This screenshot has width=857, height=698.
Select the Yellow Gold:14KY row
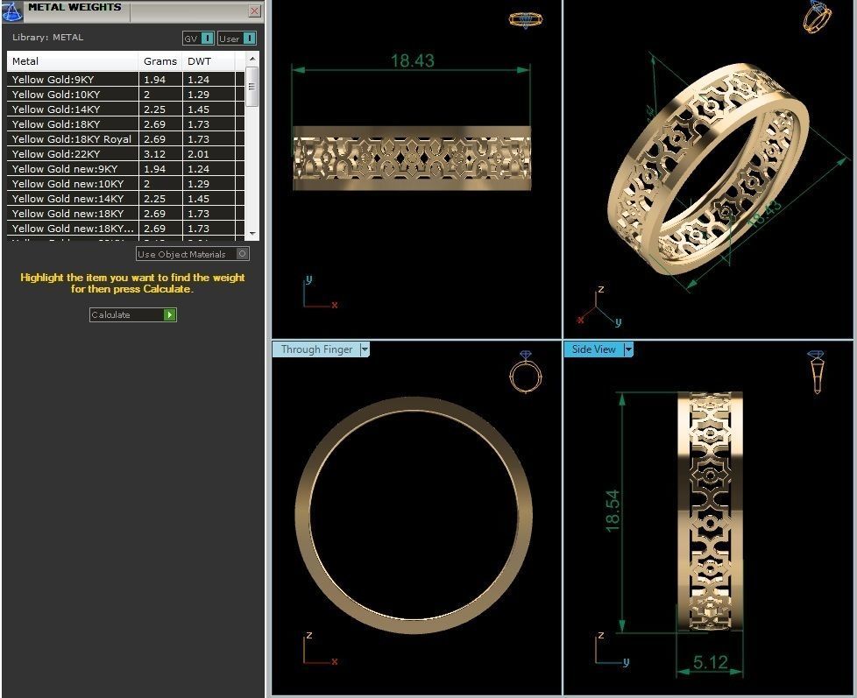point(125,109)
